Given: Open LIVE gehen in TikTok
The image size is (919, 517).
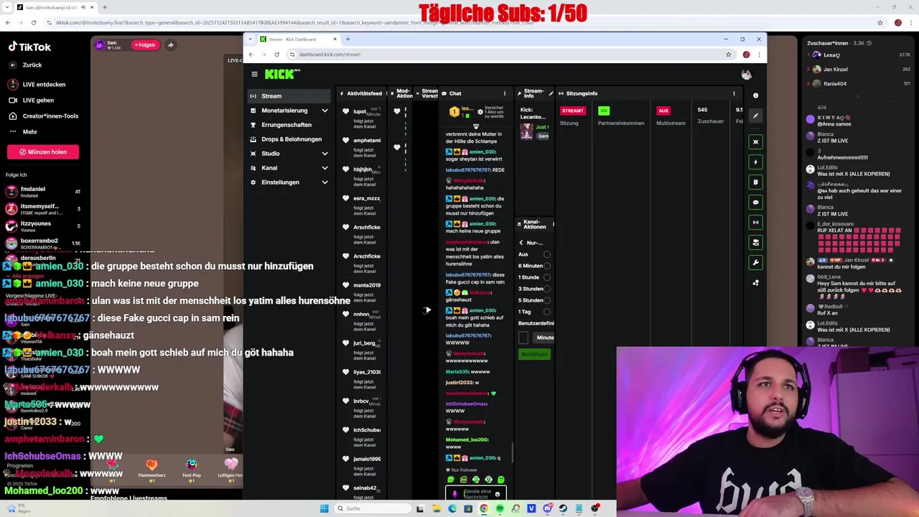Looking at the screenshot, I should 32,100.
